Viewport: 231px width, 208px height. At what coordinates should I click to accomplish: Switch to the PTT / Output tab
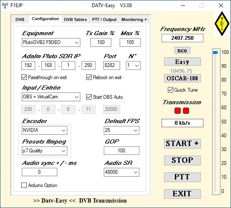coord(104,19)
